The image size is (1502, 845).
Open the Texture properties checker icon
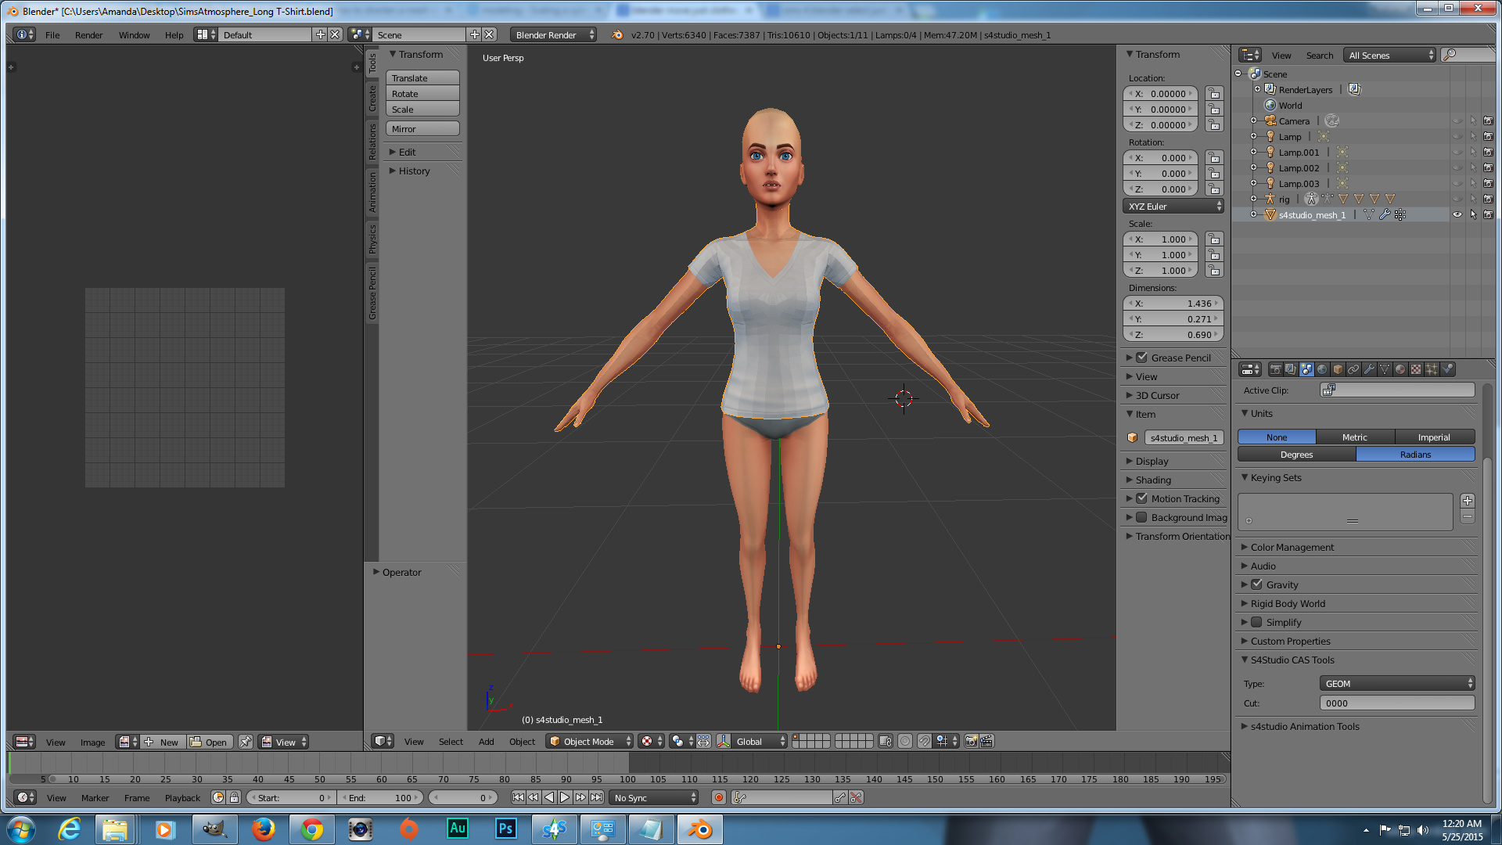tap(1416, 369)
